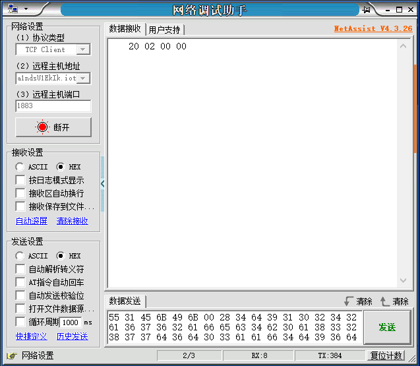The width and height of the screenshot is (420, 366).
Task: Click the receive area scroll down arrow
Action: point(403,280)
